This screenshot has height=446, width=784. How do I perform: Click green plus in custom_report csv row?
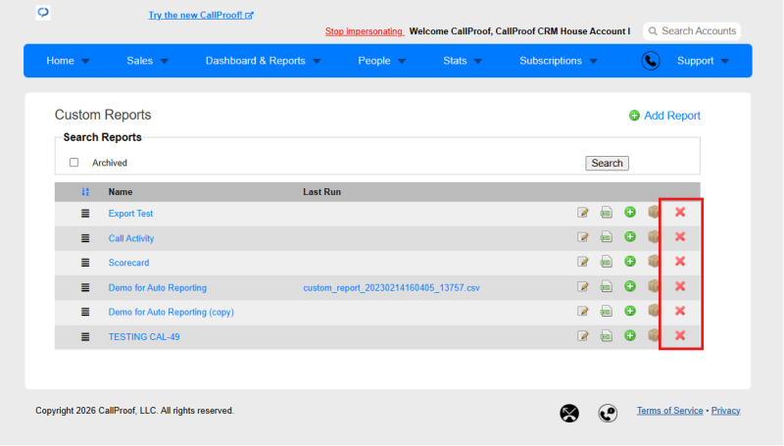tap(630, 286)
